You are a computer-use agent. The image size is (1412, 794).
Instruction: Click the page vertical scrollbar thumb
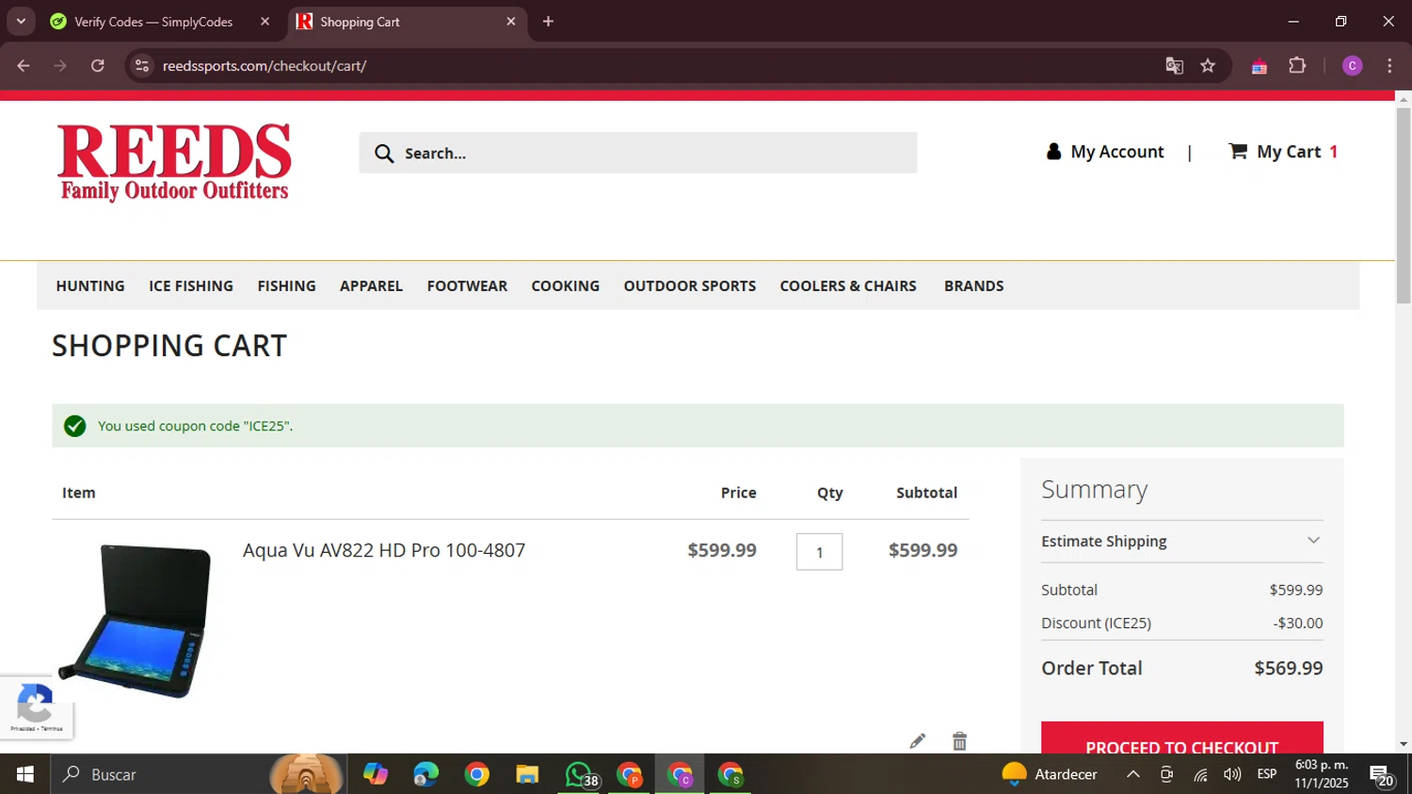click(1404, 204)
